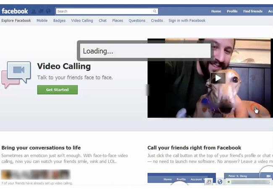Click the Account menu in preview image
The height and width of the screenshot is (189, 273).
(x=197, y=179)
